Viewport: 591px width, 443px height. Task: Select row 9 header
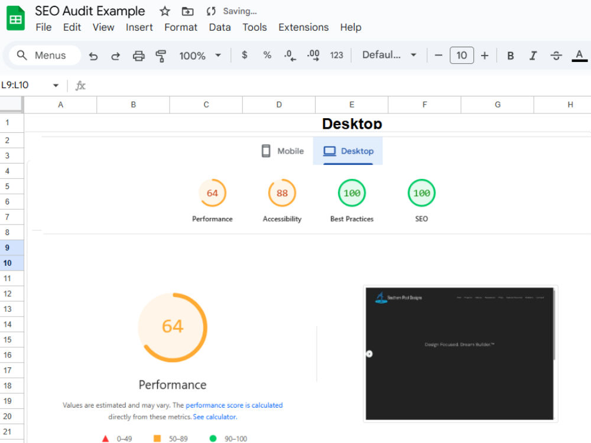tap(12, 247)
